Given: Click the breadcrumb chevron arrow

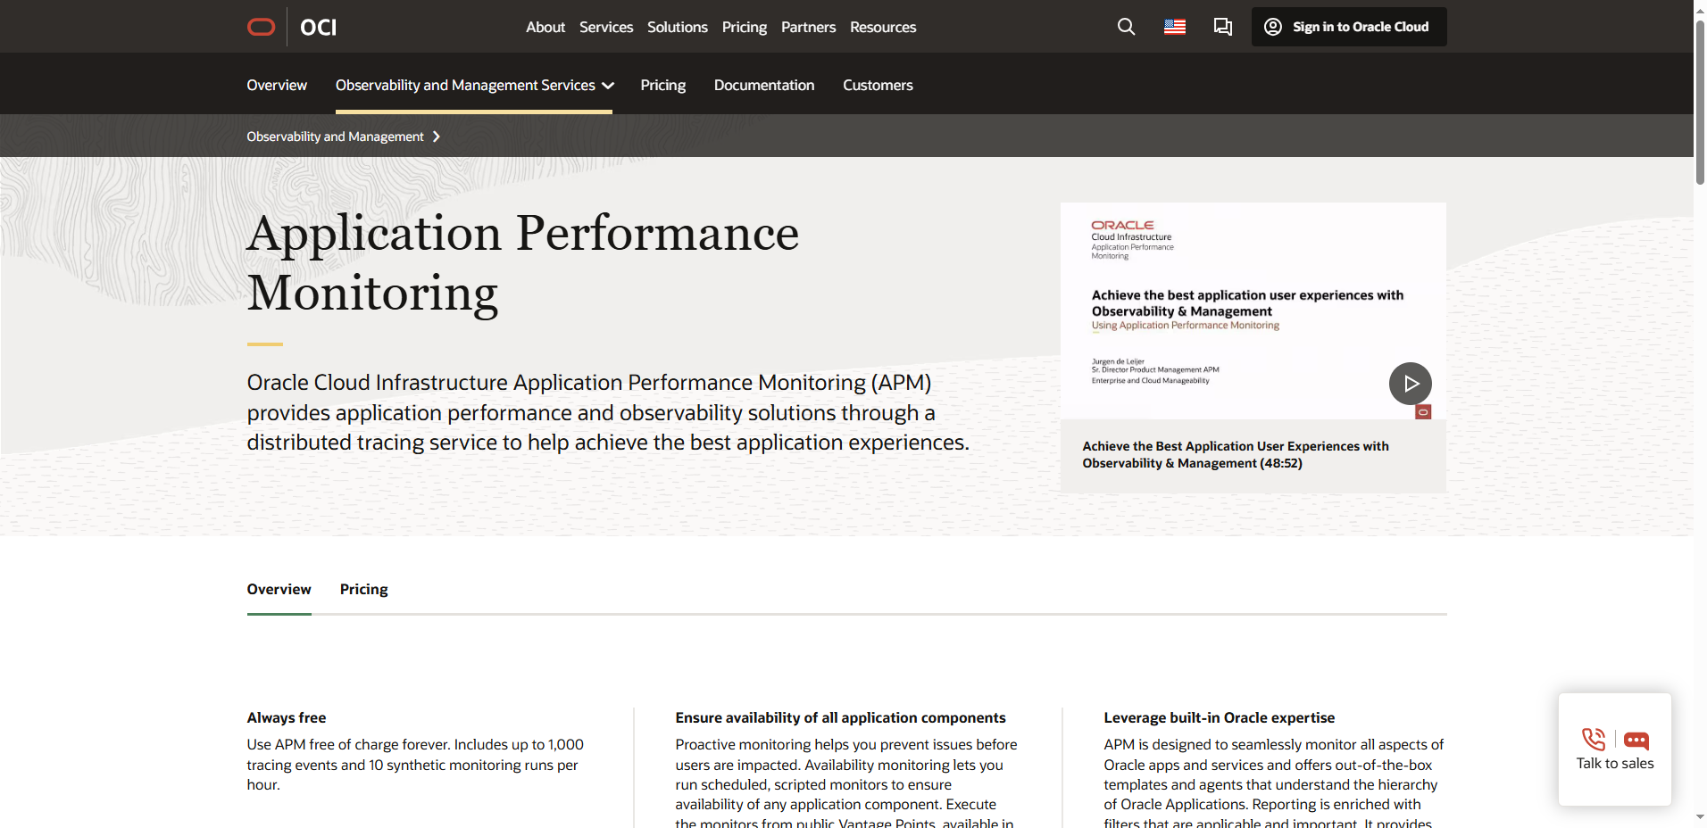Looking at the screenshot, I should click(x=437, y=137).
